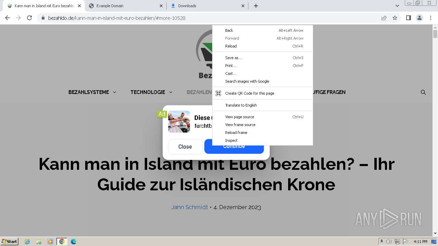Click the taskbar clock 4:11 PM
This screenshot has width=438, height=246.
(421, 242)
